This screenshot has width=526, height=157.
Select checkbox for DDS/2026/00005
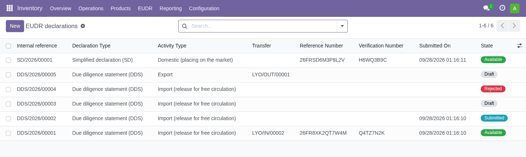pos(8,75)
